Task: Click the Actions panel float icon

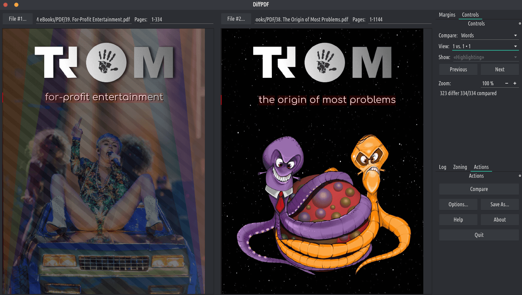Action: pyautogui.click(x=520, y=176)
